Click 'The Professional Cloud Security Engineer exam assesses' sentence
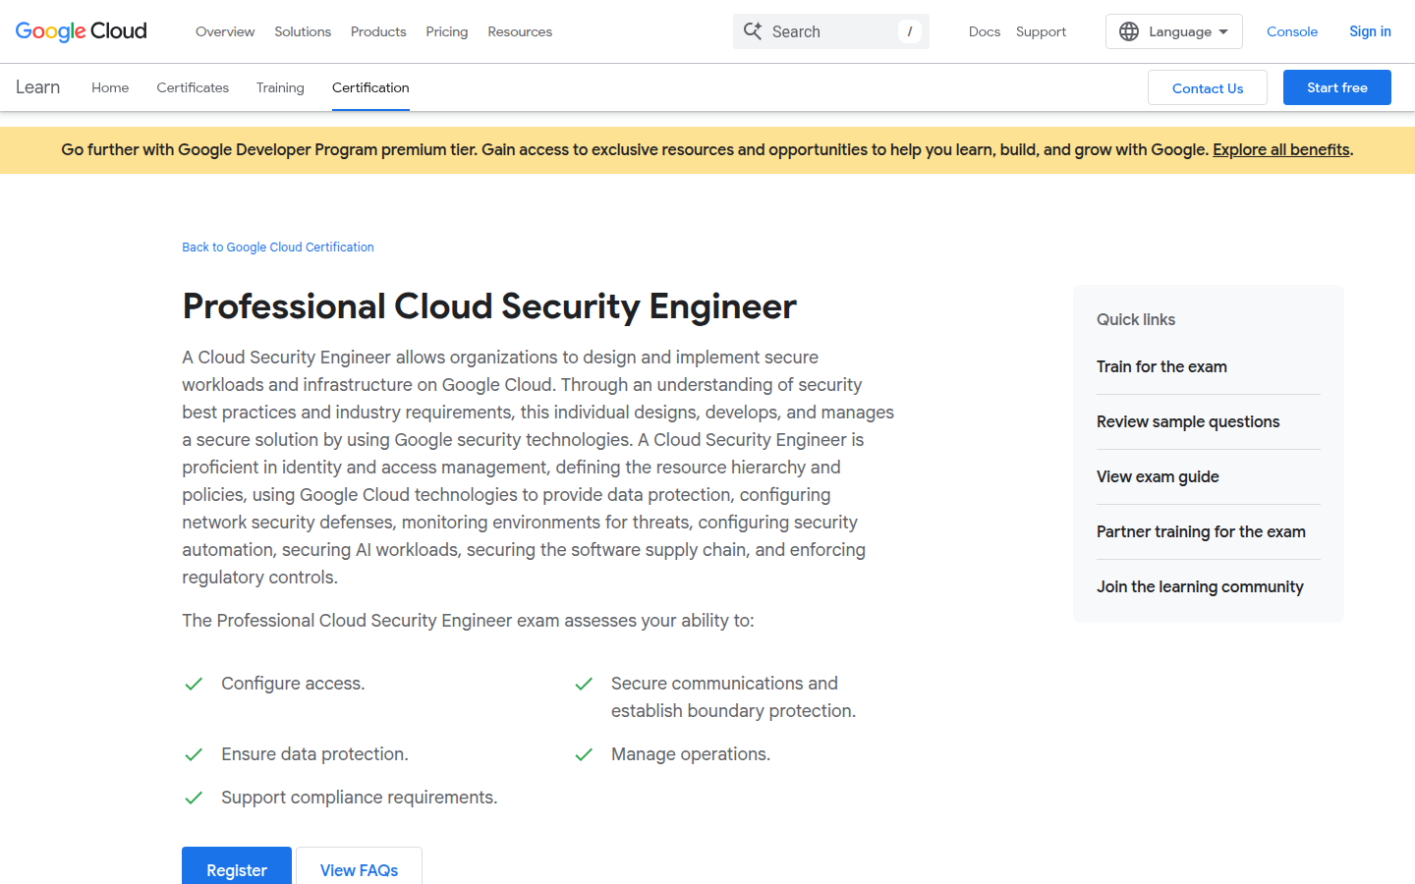 pos(468,621)
